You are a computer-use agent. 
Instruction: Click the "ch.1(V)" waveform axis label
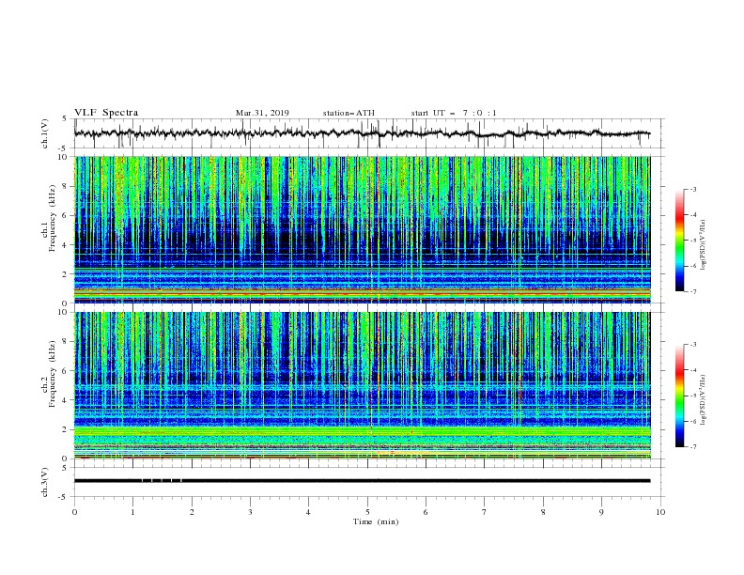point(45,133)
